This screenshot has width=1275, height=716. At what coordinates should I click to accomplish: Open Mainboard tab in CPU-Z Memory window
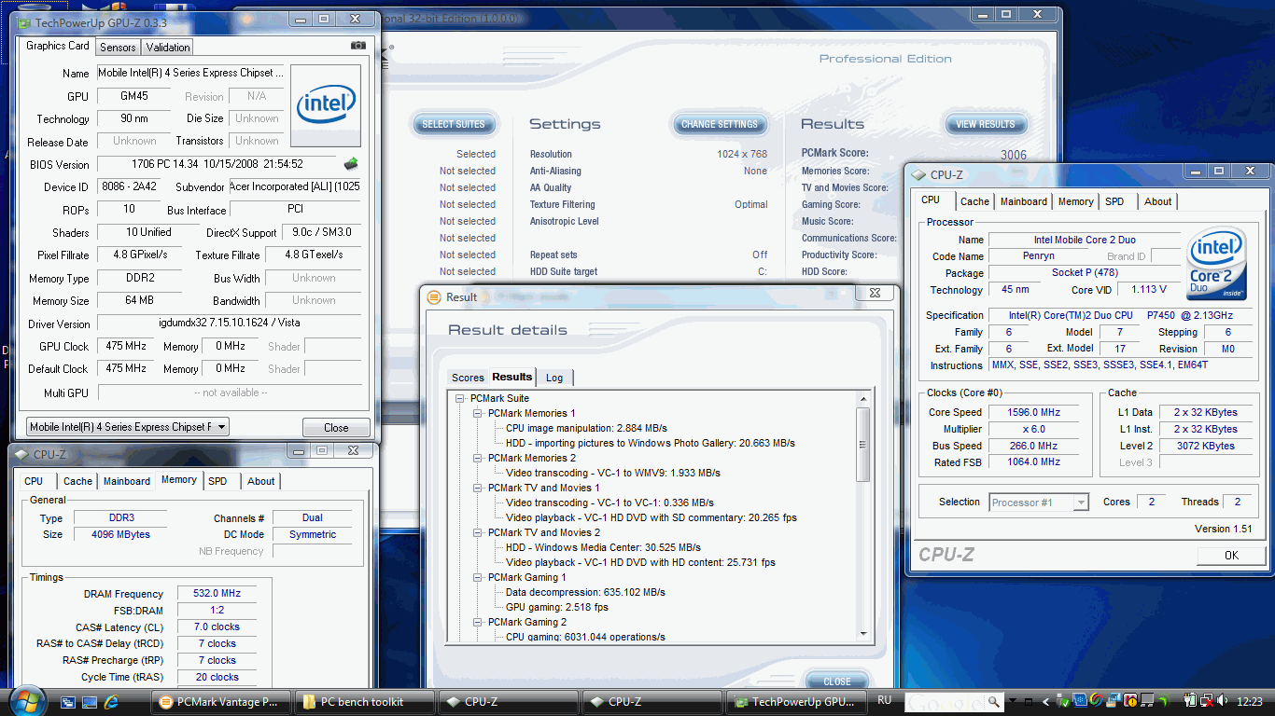coord(127,481)
